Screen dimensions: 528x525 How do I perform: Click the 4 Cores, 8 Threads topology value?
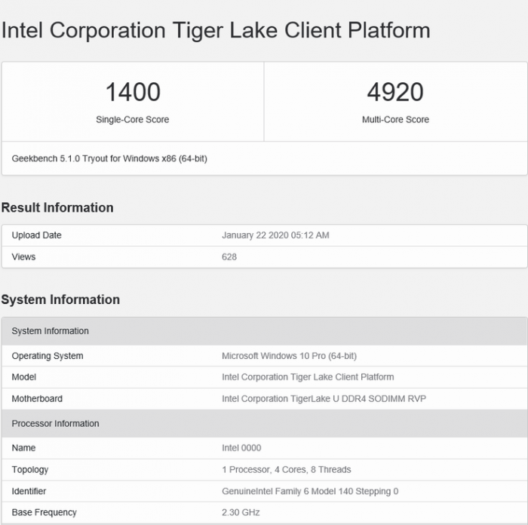tap(287, 469)
